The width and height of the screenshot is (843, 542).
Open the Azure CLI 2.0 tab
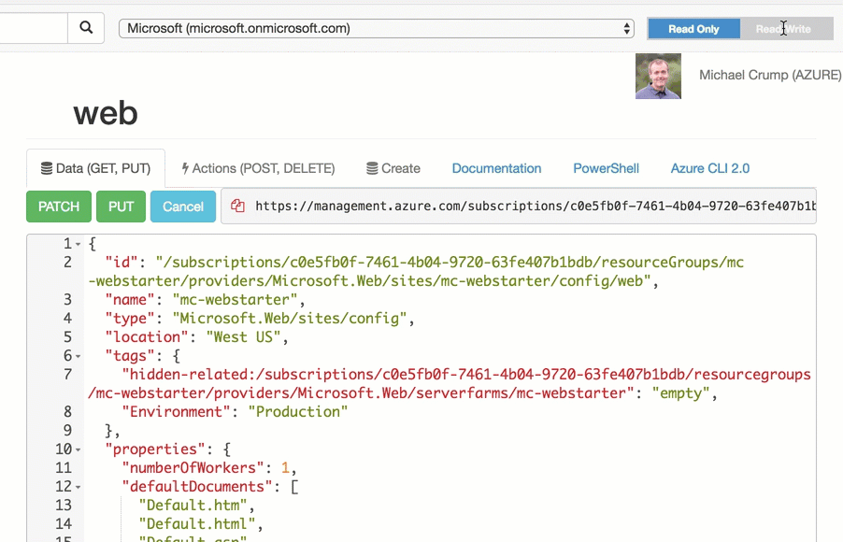point(709,168)
